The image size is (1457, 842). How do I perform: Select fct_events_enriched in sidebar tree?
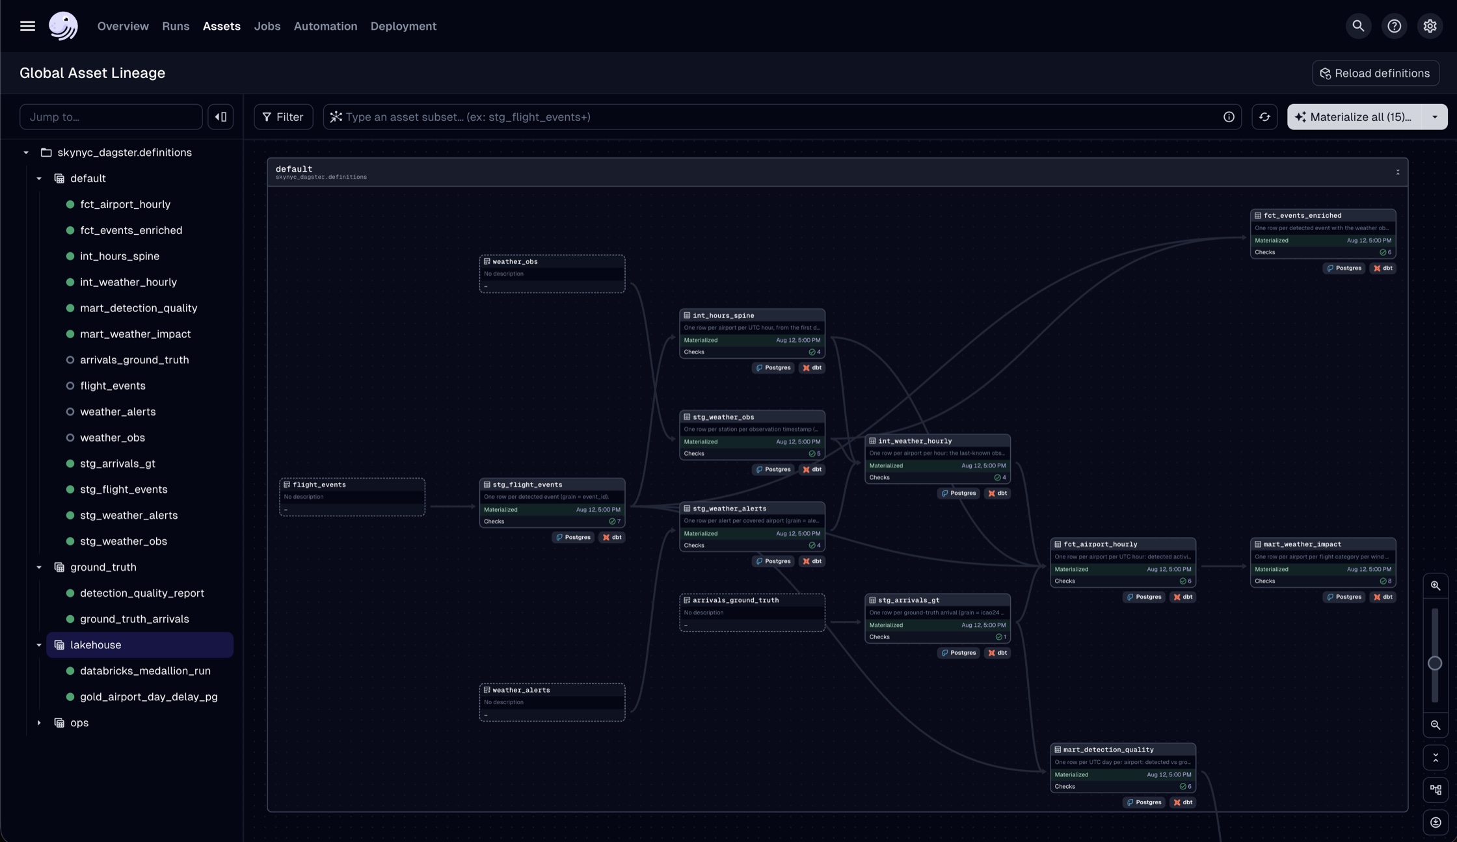[131, 231]
